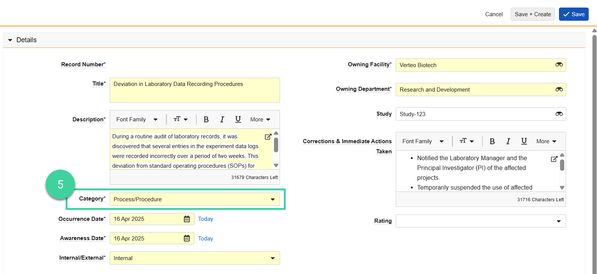The image size is (597, 274).
Task: Pop out the Corrections editor
Action: coord(554,159)
